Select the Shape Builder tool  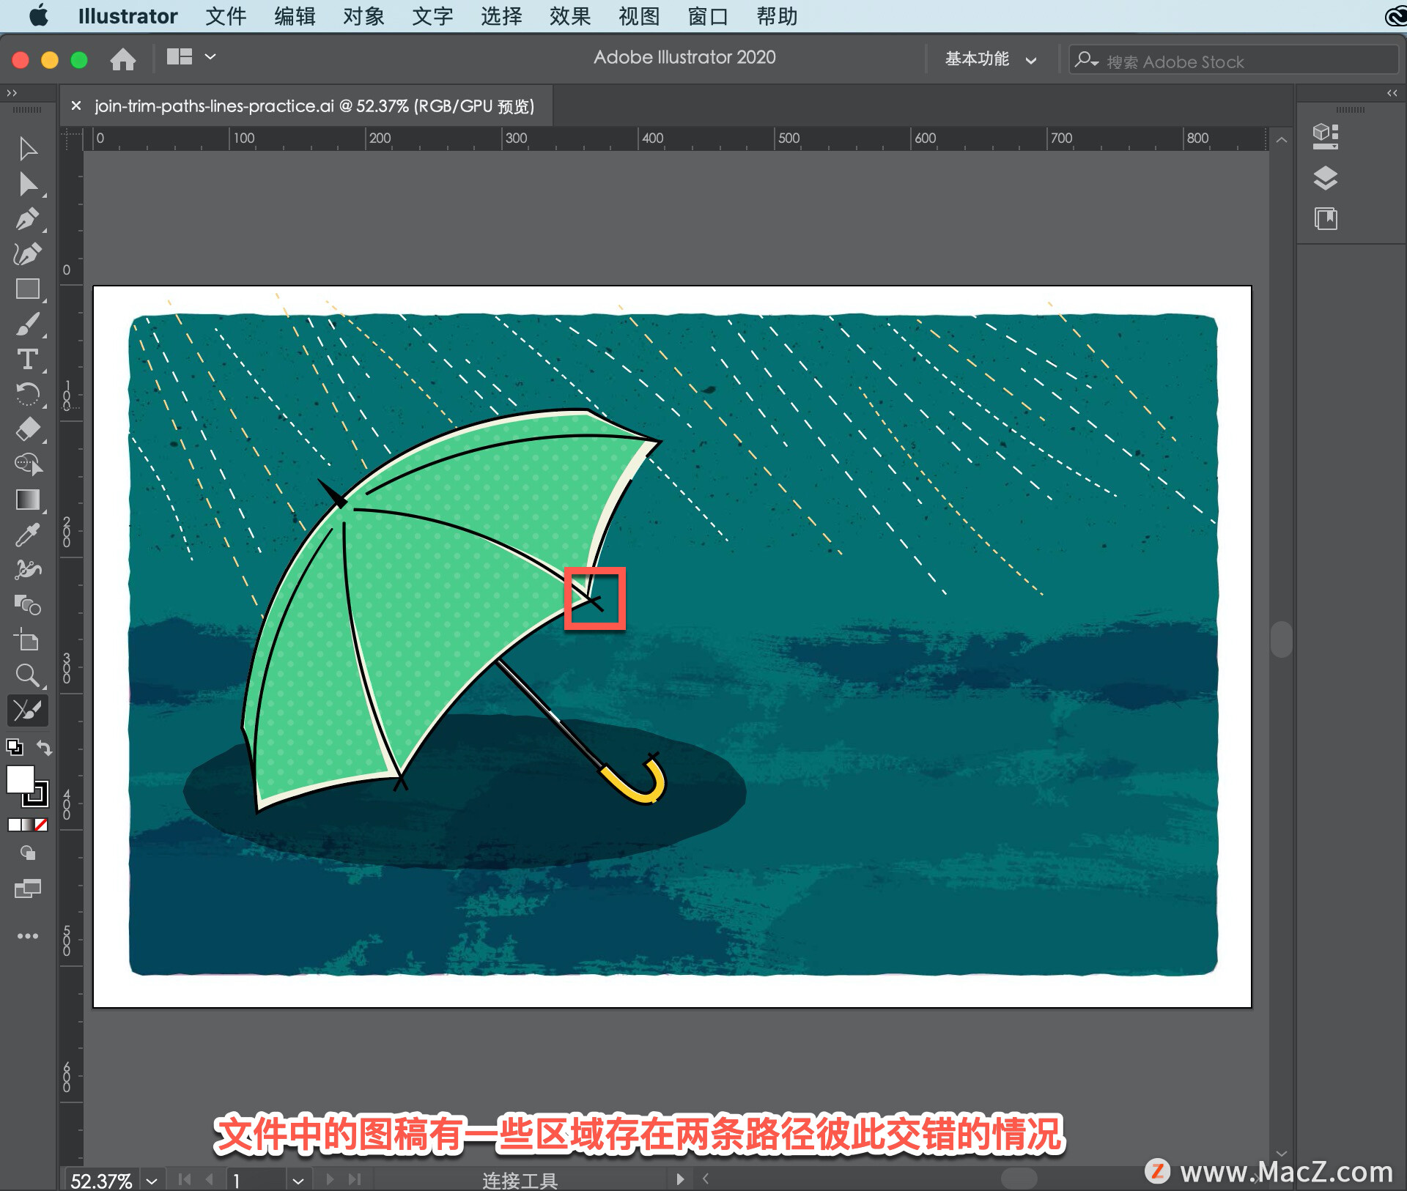[x=28, y=464]
